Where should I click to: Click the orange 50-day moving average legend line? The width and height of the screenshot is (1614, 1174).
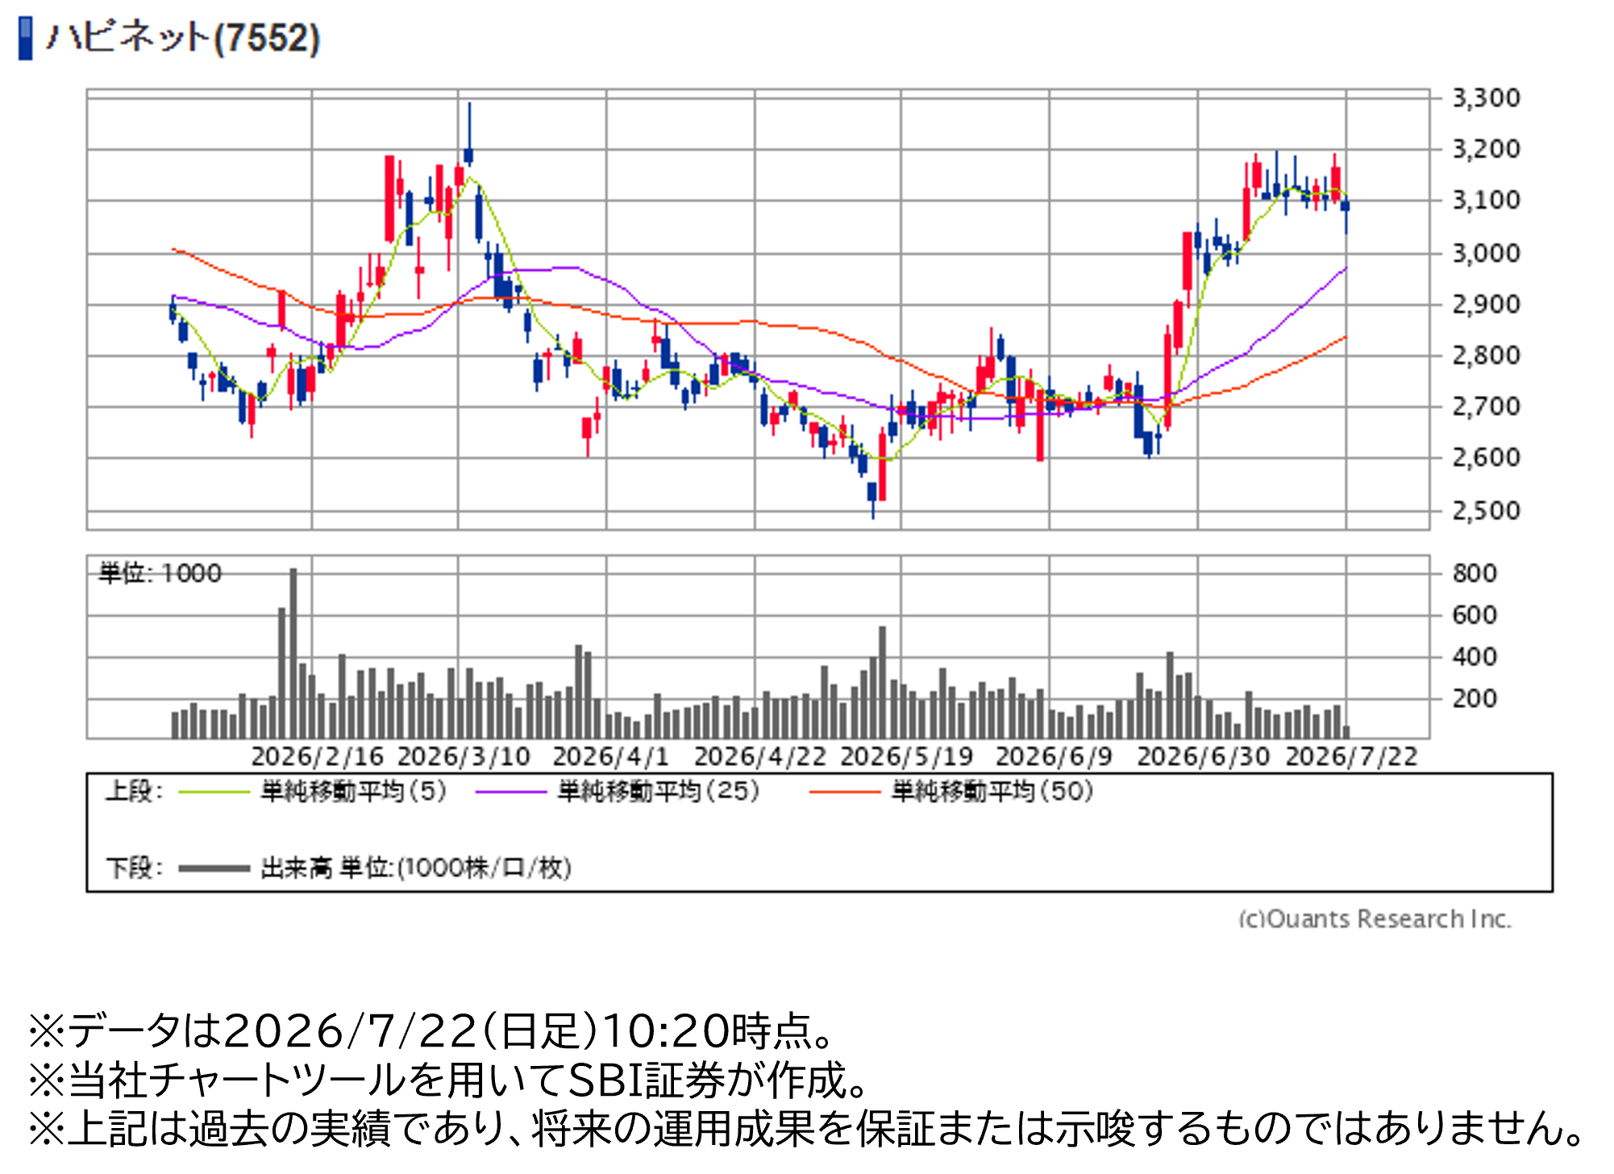click(845, 793)
